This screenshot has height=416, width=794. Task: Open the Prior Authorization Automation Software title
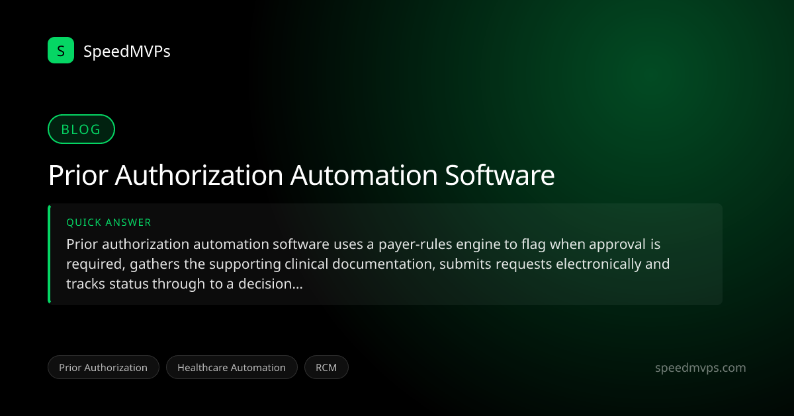[x=301, y=176]
